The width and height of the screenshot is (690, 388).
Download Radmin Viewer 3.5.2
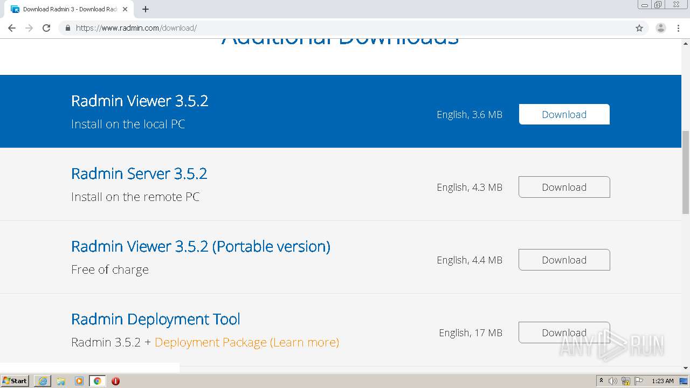tap(564, 114)
